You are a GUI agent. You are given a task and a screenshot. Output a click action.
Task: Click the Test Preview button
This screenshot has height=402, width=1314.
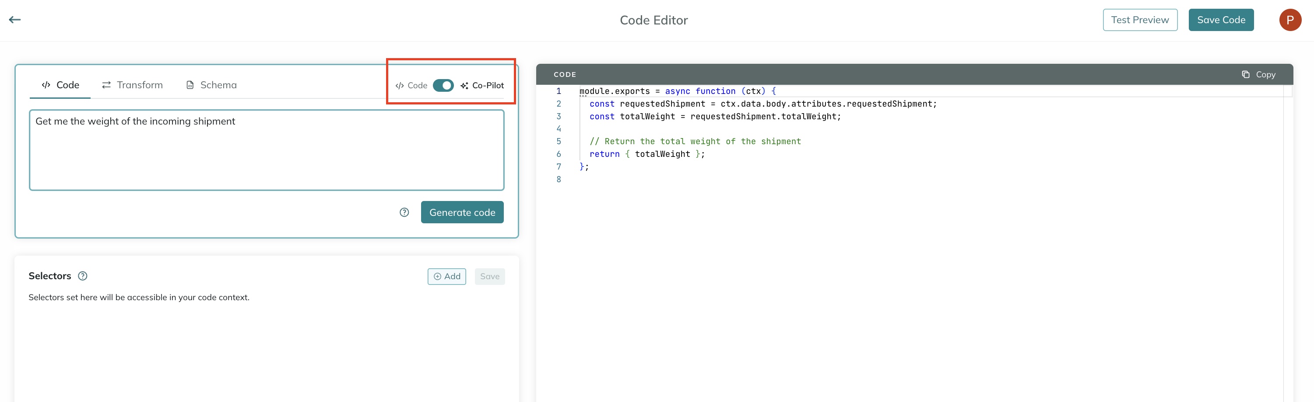coord(1139,20)
